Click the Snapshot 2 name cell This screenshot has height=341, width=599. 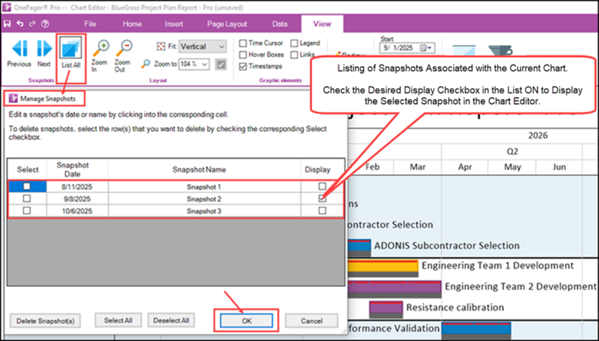[204, 199]
